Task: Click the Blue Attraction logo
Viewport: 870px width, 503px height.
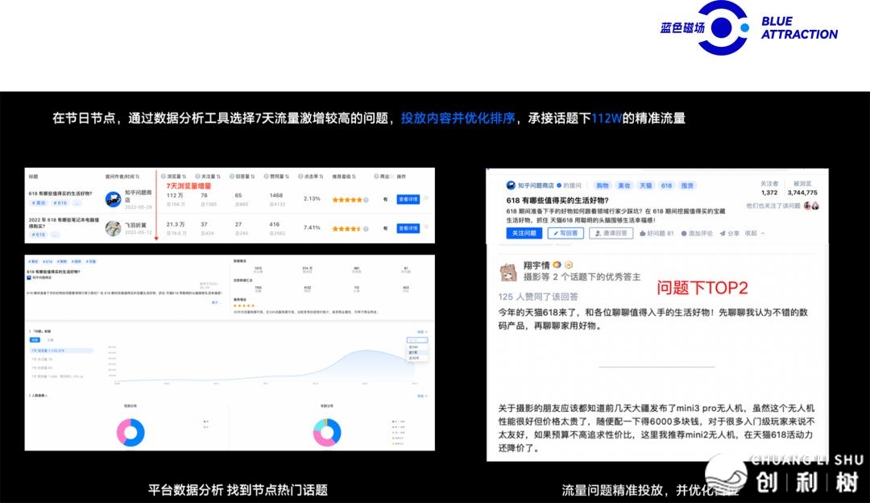Action: coord(748,27)
